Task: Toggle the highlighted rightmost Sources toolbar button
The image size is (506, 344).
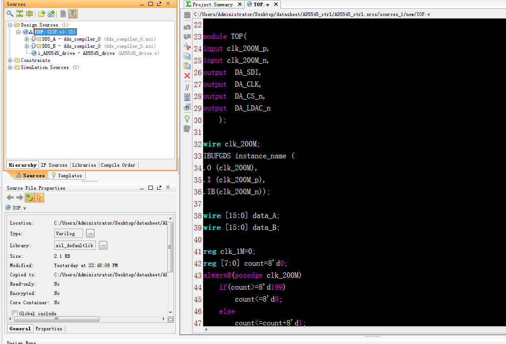Action: pyautogui.click(x=73, y=14)
